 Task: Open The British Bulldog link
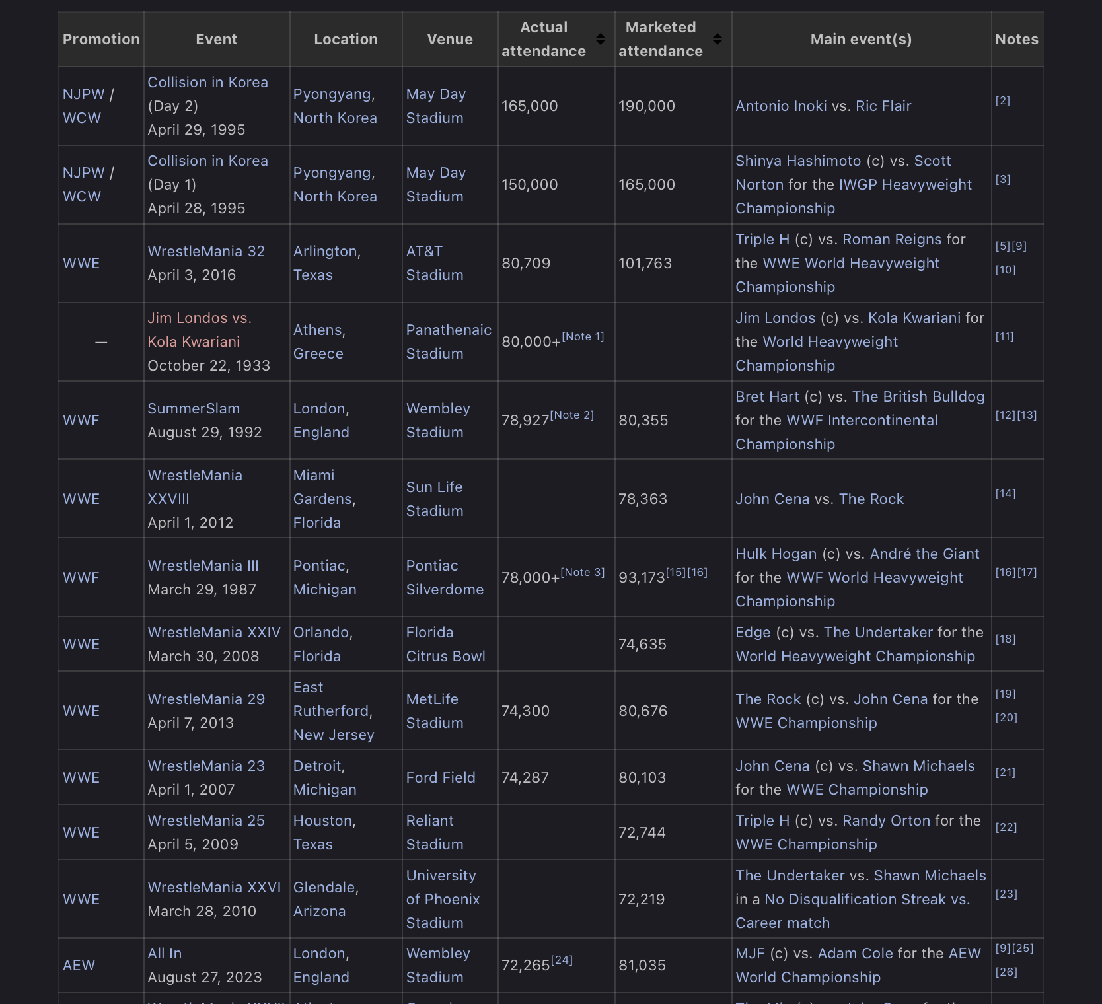pos(918,397)
